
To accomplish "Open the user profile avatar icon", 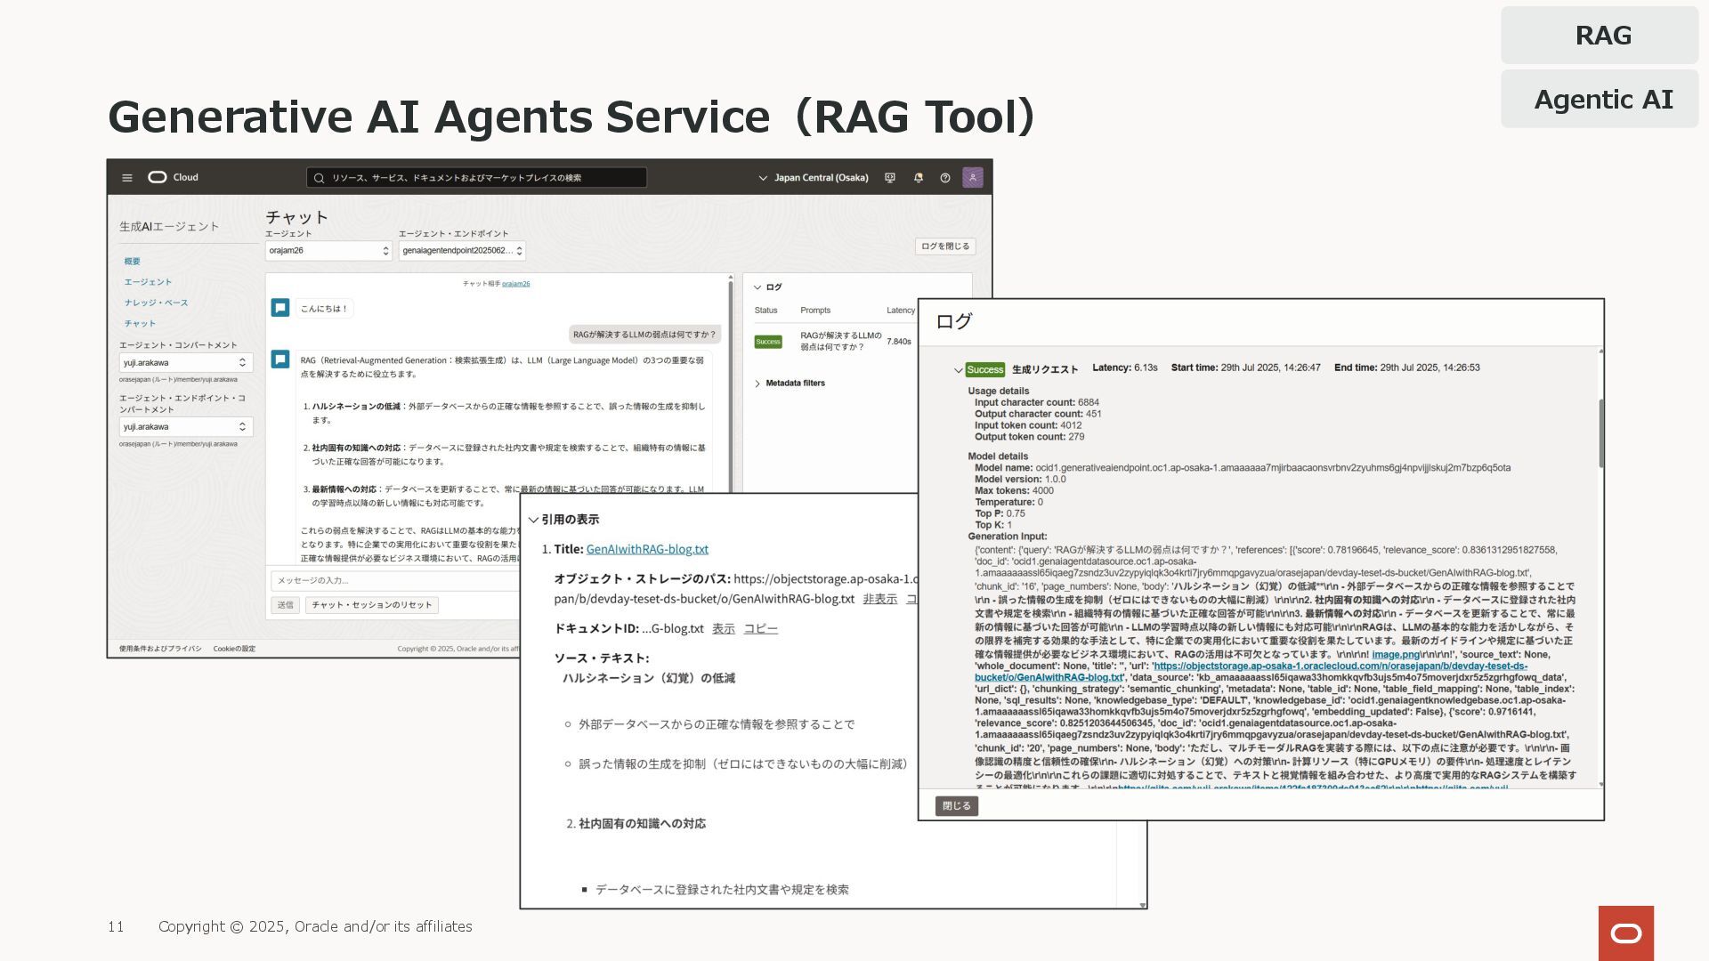I will [x=973, y=178].
